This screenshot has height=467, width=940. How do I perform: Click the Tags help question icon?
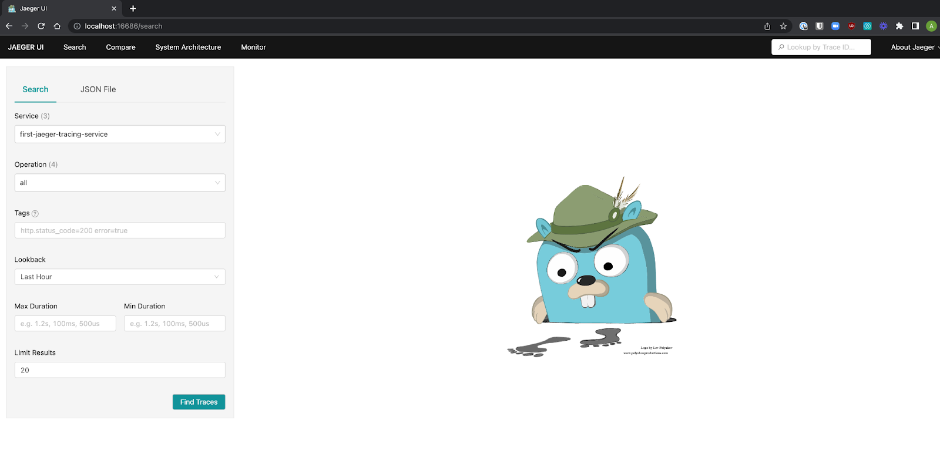pos(35,213)
